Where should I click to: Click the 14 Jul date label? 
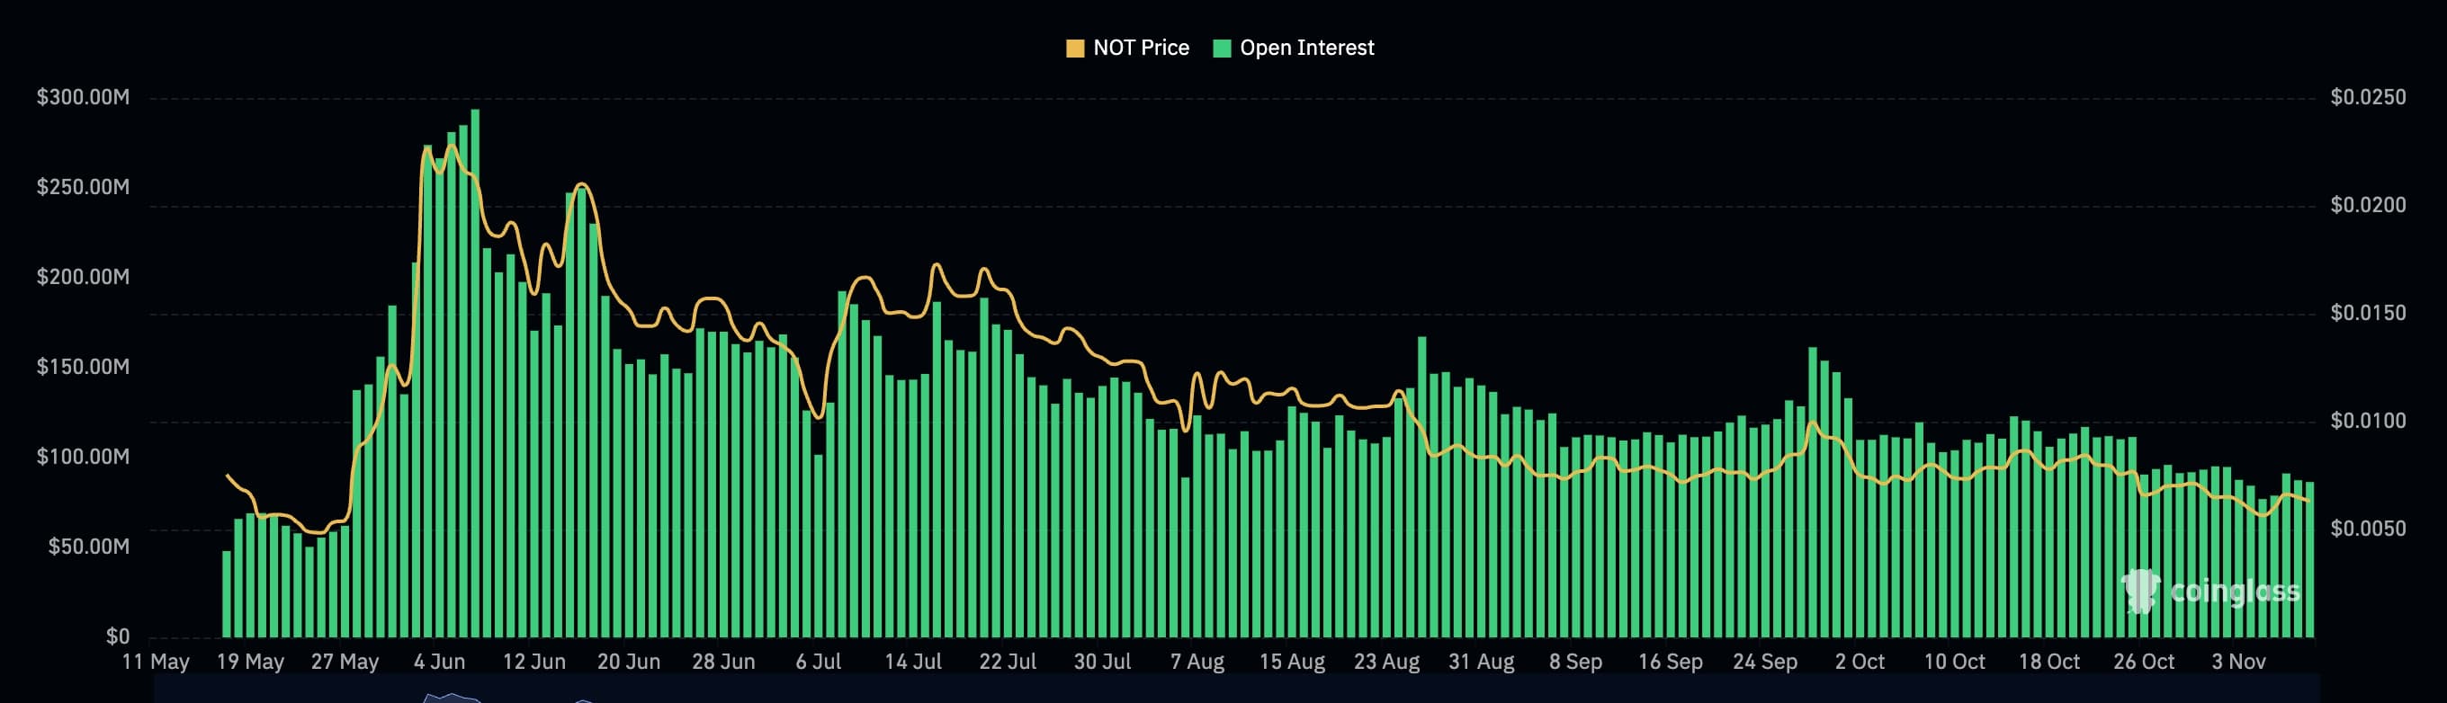tap(913, 663)
